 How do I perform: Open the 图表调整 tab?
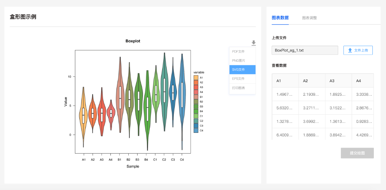tap(309, 18)
